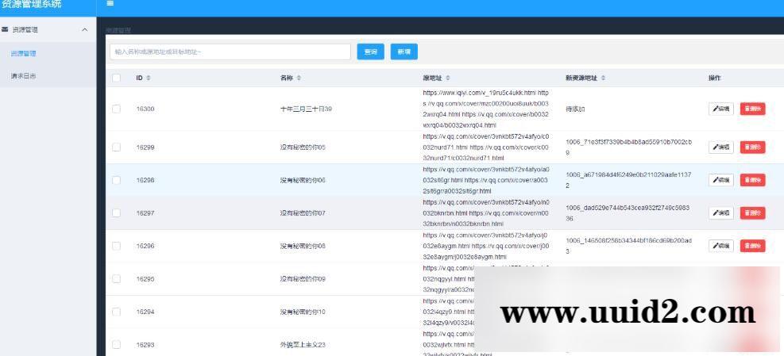
Task: Click the name 十年三月三十日39
Action: pyautogui.click(x=306, y=109)
